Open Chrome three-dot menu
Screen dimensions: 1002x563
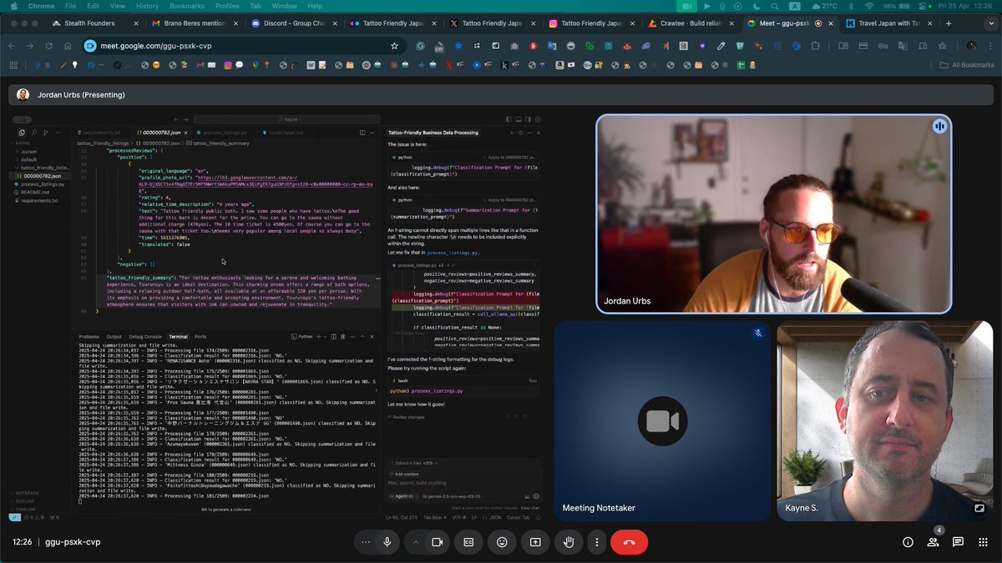tap(990, 46)
